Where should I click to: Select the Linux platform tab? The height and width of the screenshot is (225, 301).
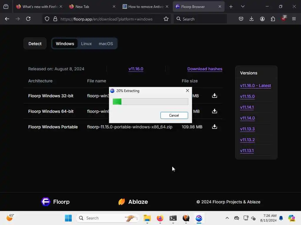coord(86,44)
